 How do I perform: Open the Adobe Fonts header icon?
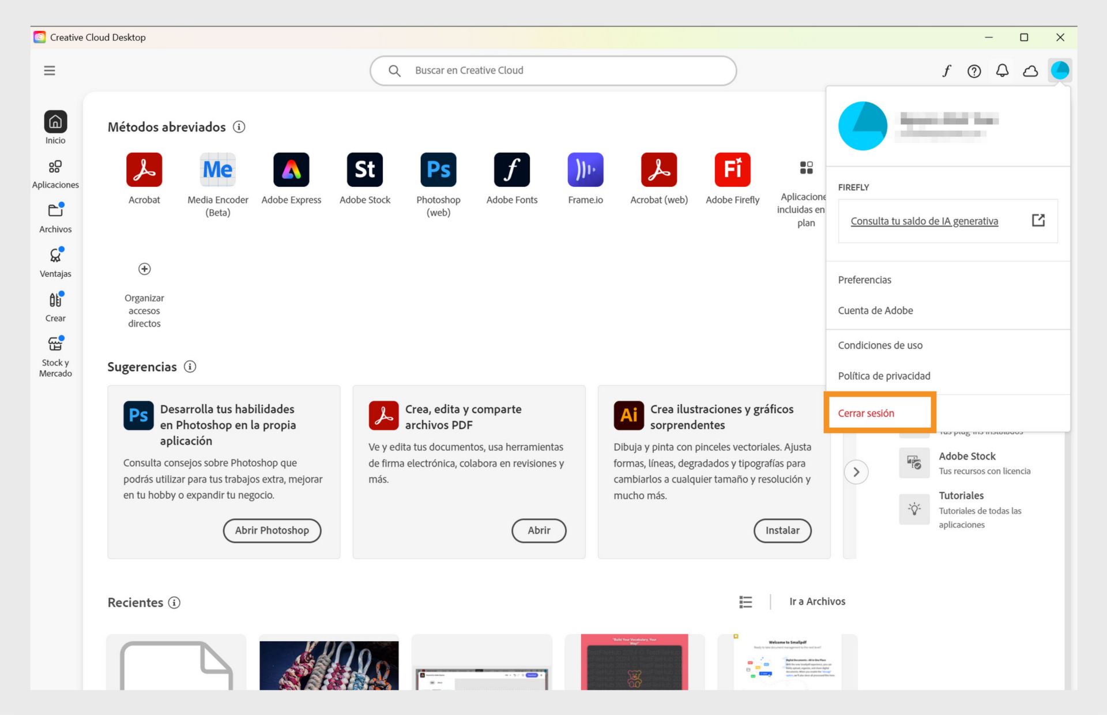click(946, 70)
